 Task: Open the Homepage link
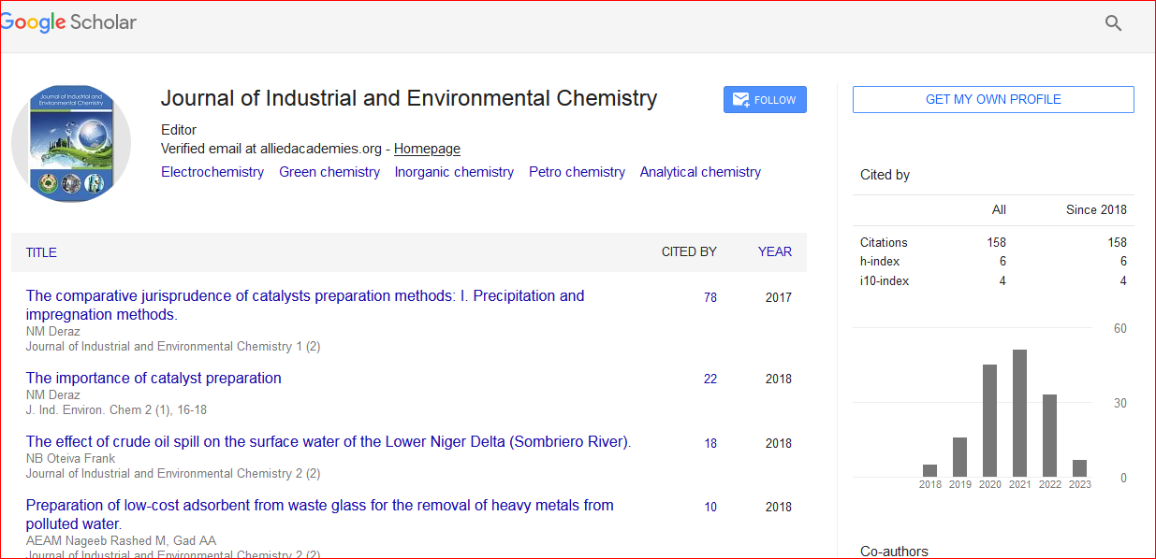pyautogui.click(x=427, y=149)
